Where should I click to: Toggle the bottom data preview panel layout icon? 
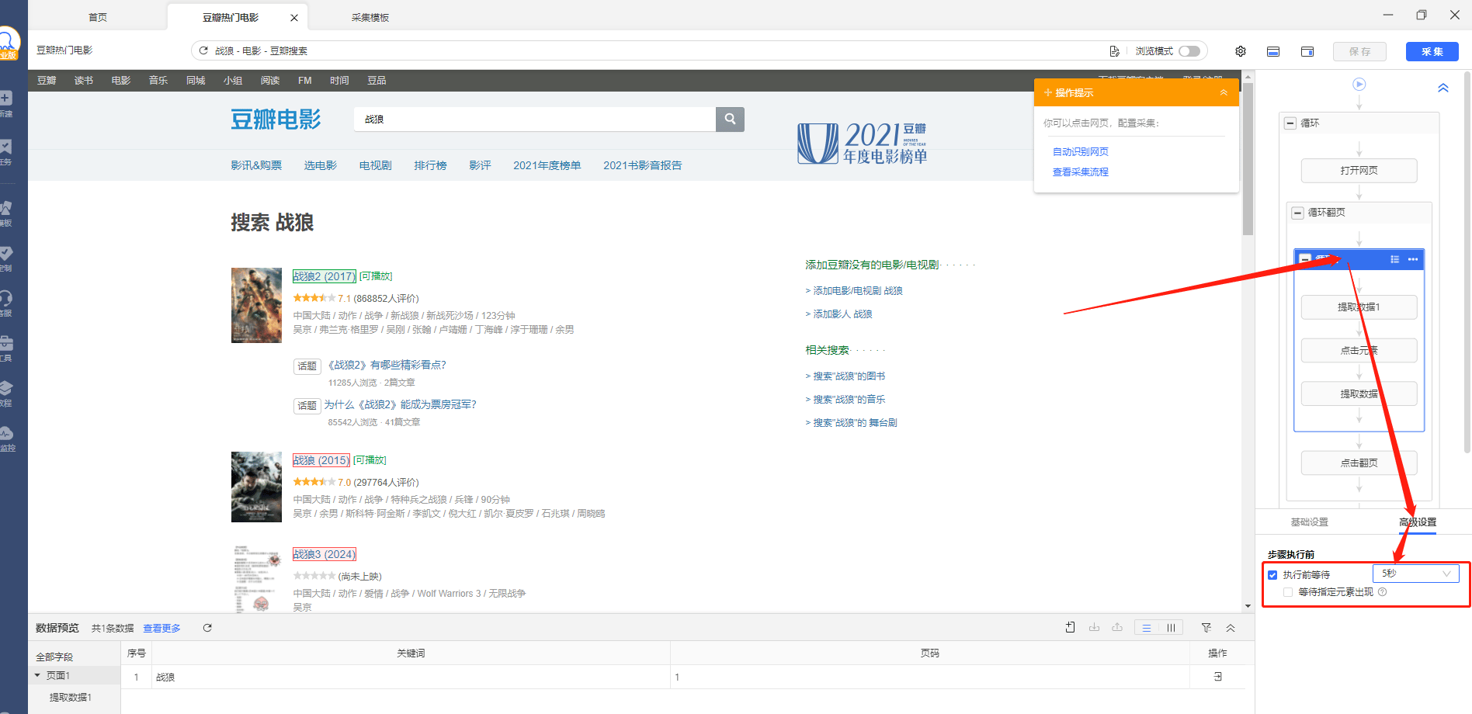[1273, 51]
